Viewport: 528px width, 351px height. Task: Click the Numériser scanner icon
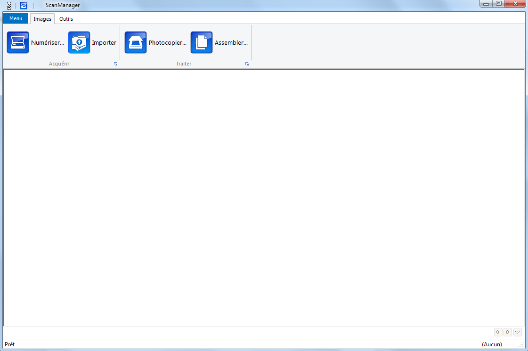18,42
